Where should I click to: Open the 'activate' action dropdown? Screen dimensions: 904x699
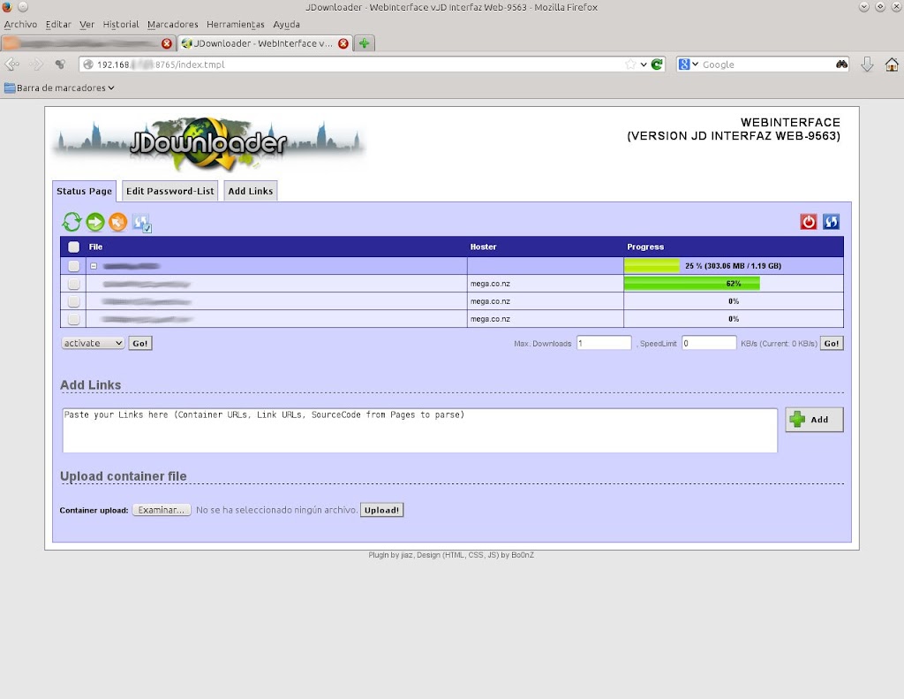pyautogui.click(x=93, y=343)
